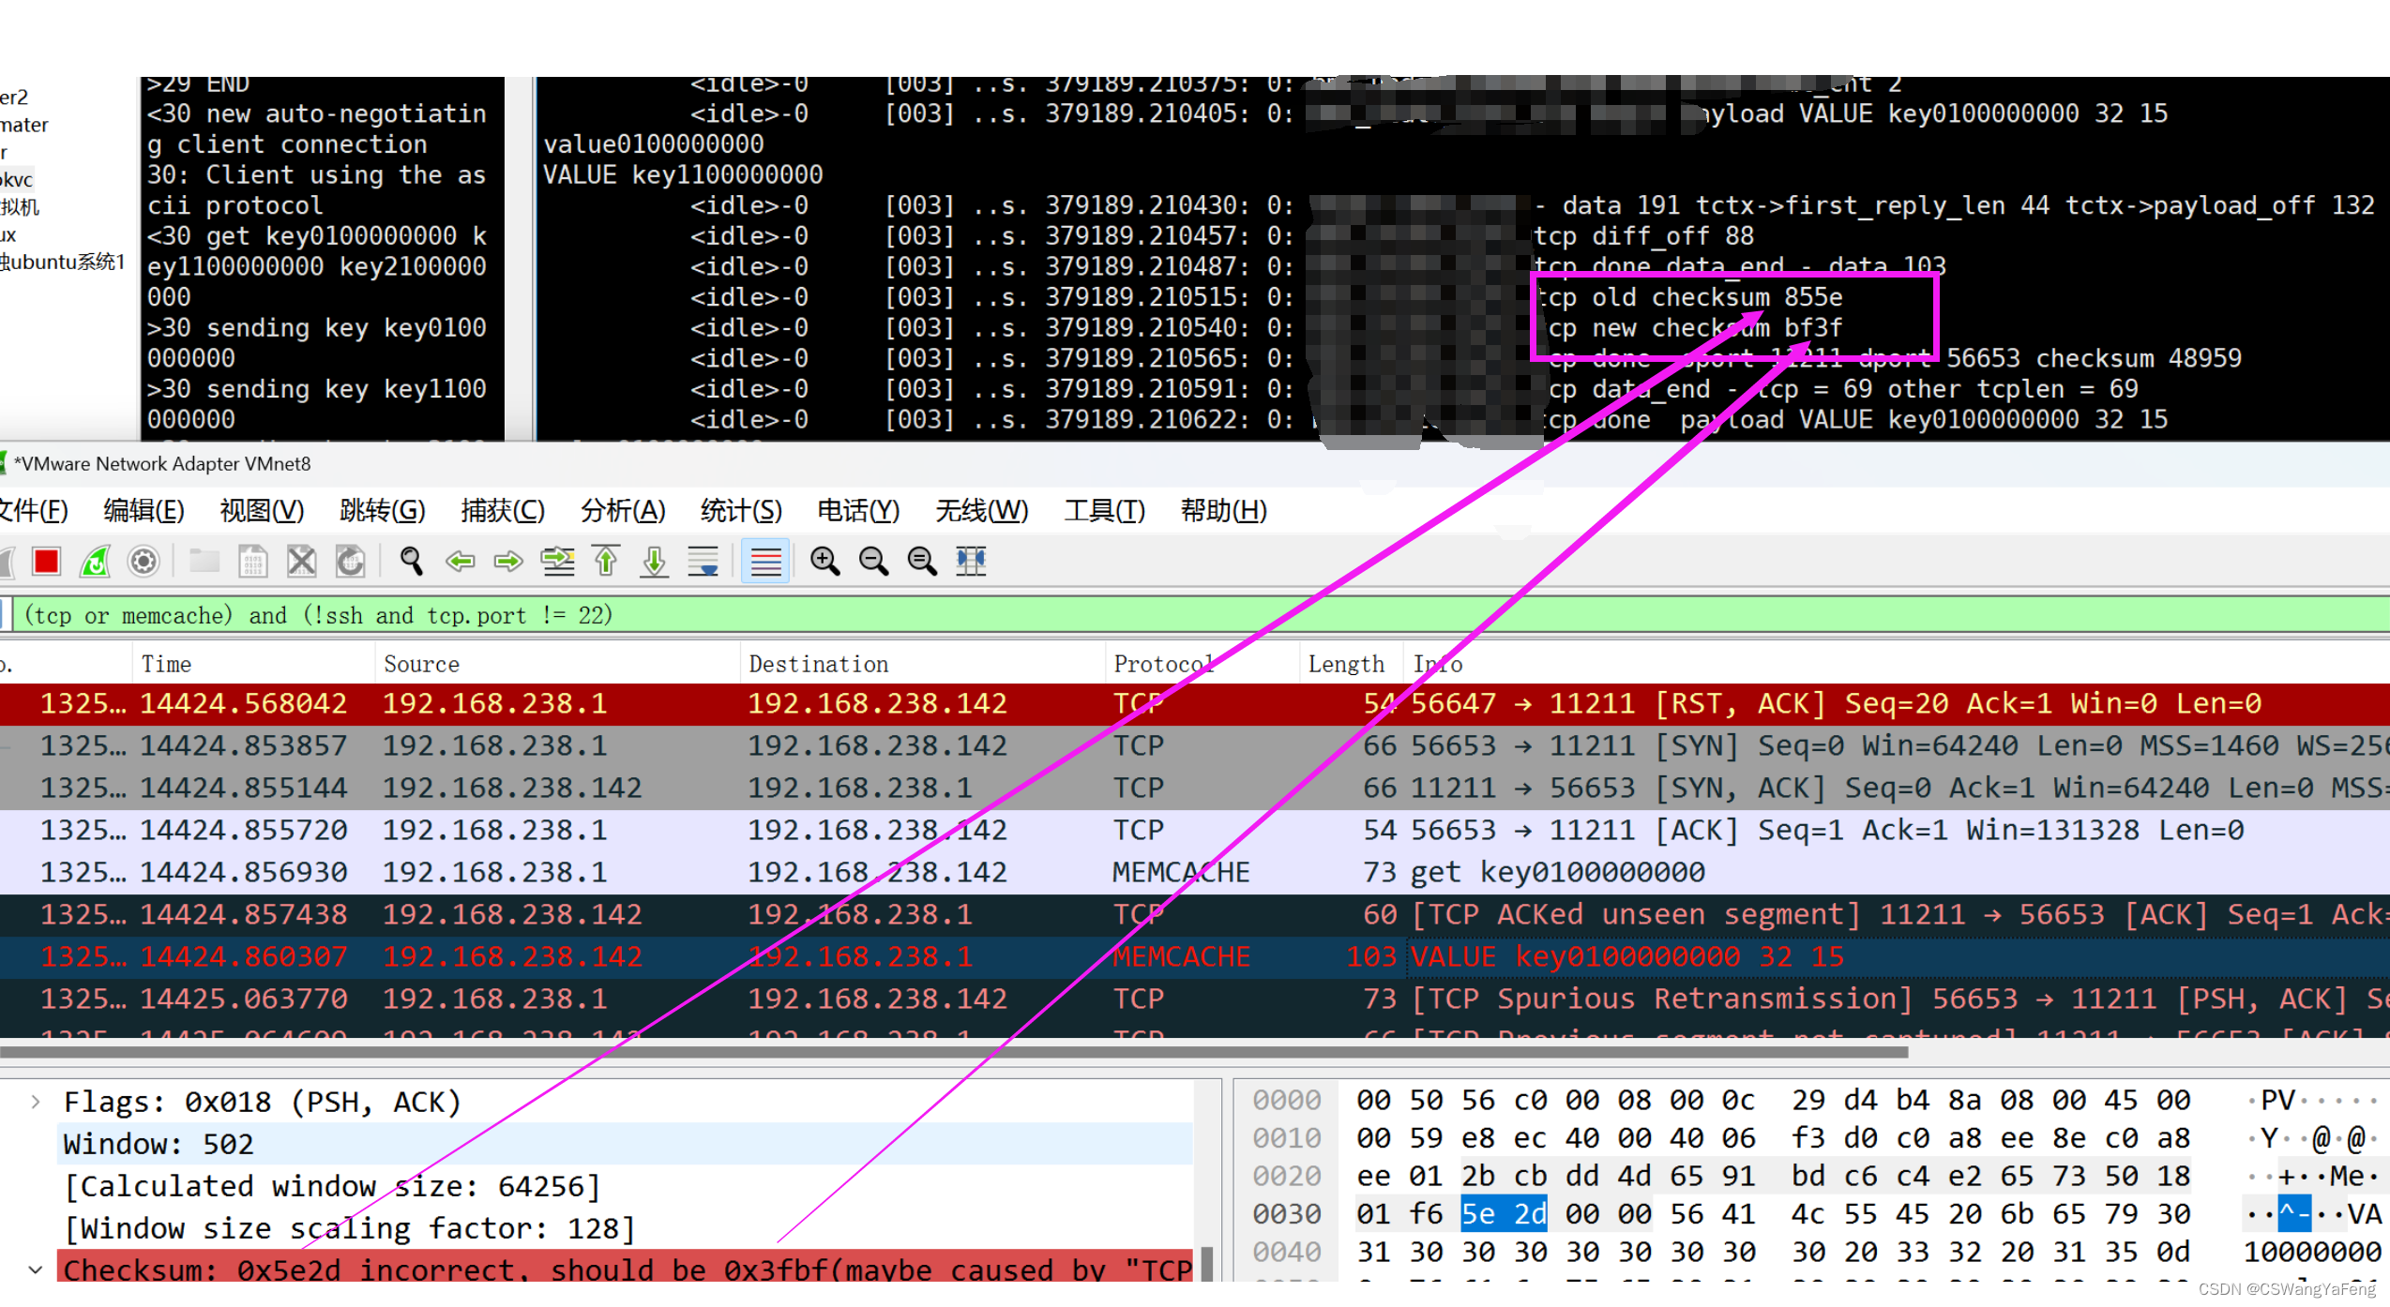The image size is (2390, 1307).
Task: Restart the current capture
Action: coord(94,561)
